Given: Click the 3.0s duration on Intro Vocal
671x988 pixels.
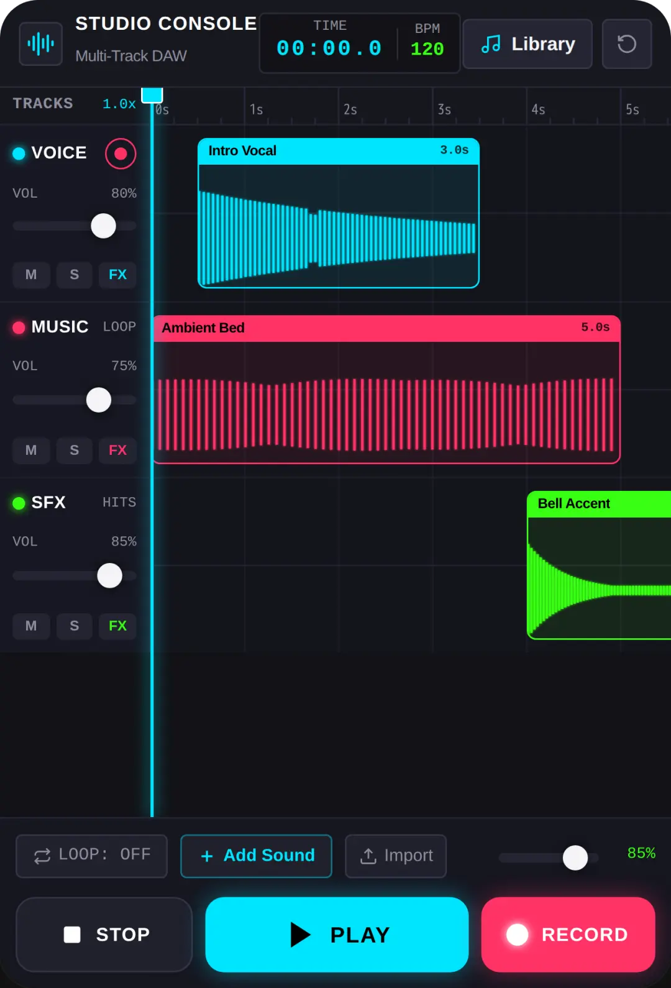Looking at the screenshot, I should pos(454,150).
